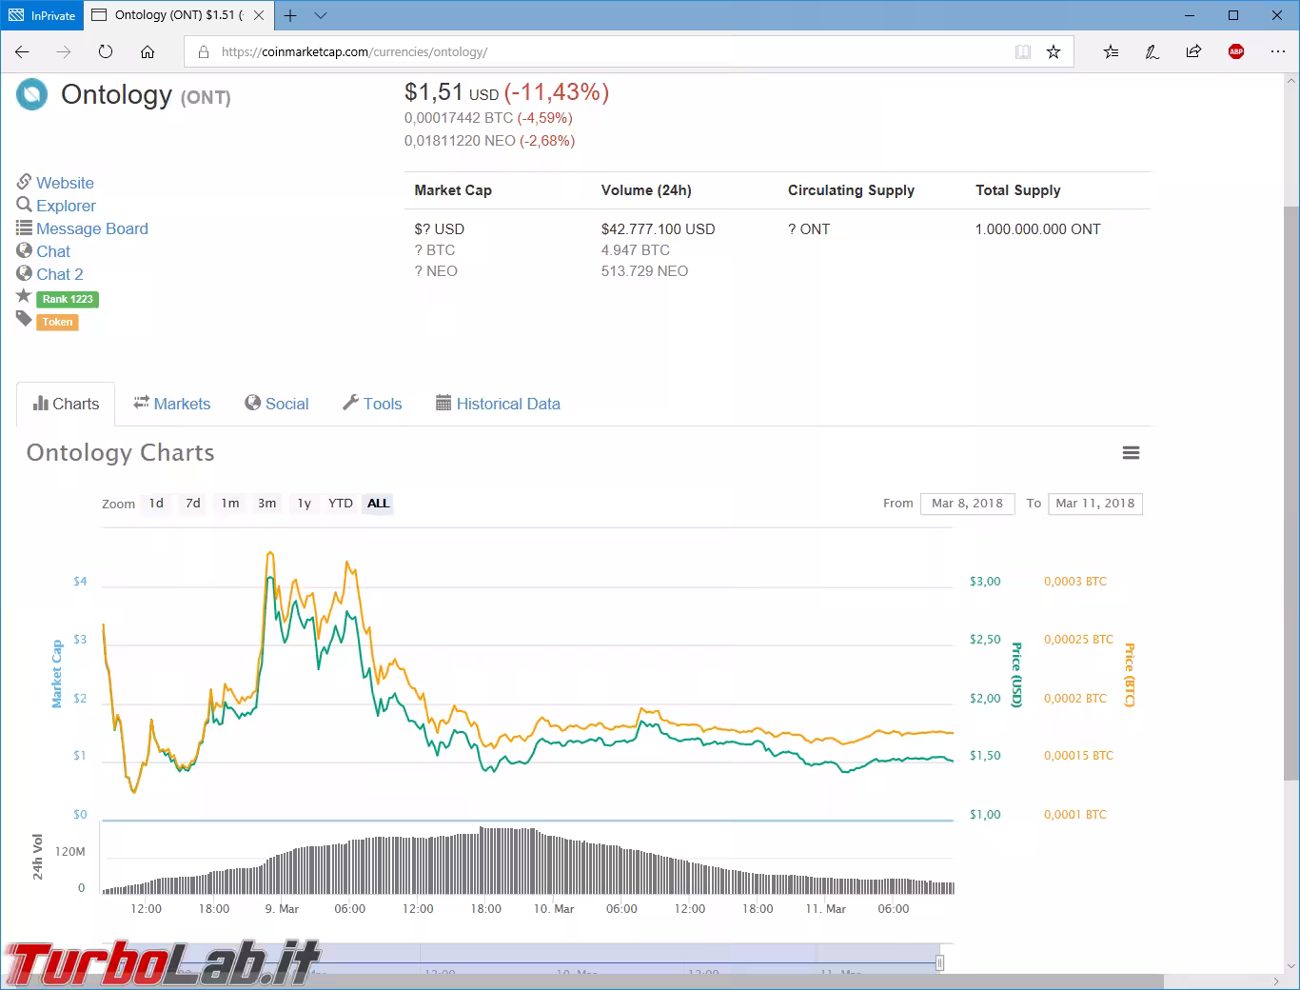Image resolution: width=1300 pixels, height=990 pixels.
Task: Select the 1m zoom range
Action: (230, 504)
